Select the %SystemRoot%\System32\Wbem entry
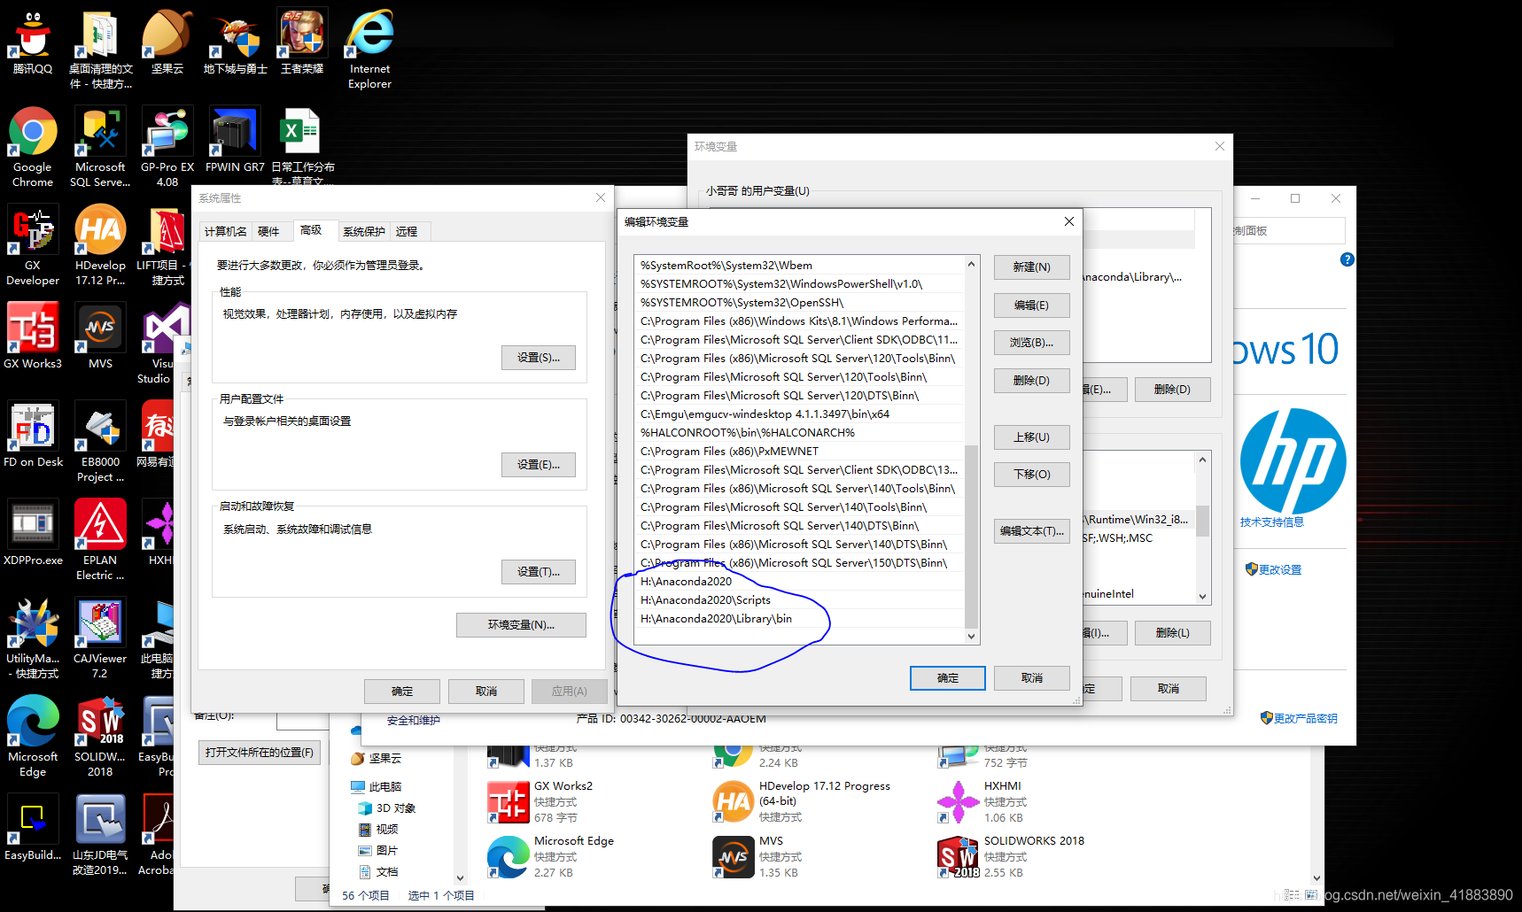This screenshot has height=912, width=1522. click(x=799, y=266)
